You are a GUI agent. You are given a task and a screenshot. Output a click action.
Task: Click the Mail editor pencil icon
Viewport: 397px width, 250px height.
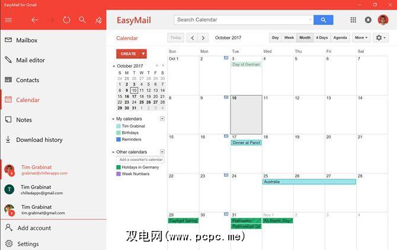tap(8, 59)
